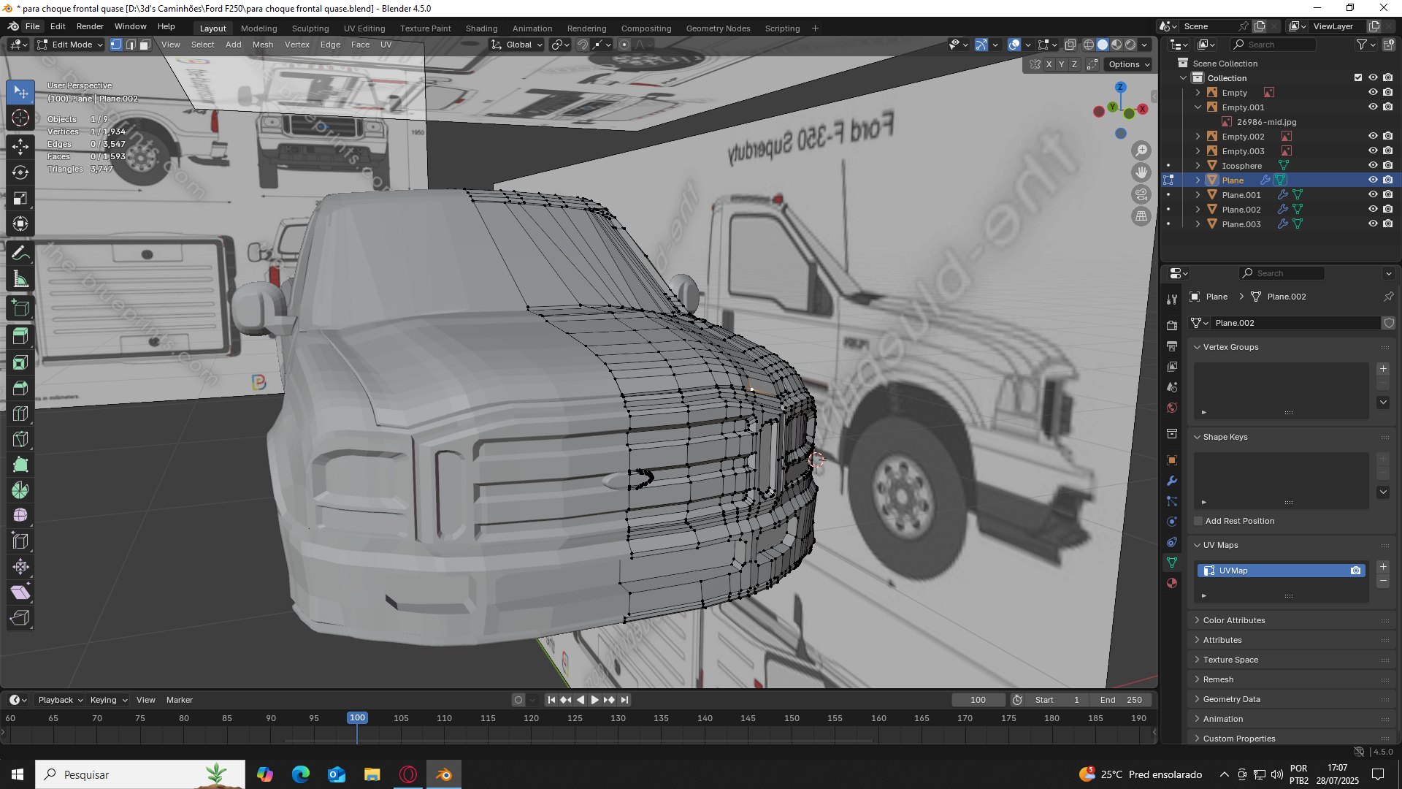The width and height of the screenshot is (1402, 789).
Task: Select the Knife tool
Action: (20, 439)
